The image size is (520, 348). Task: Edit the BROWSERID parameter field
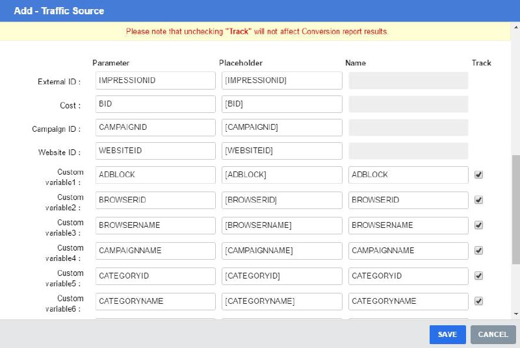(x=155, y=200)
